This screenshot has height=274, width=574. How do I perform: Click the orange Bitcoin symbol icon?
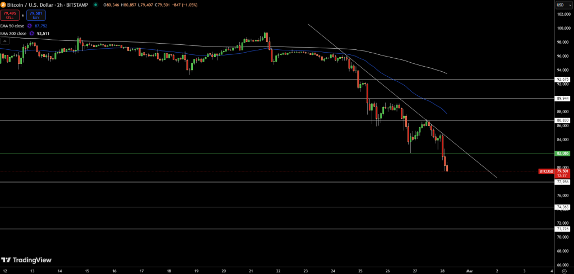(x=3, y=5)
